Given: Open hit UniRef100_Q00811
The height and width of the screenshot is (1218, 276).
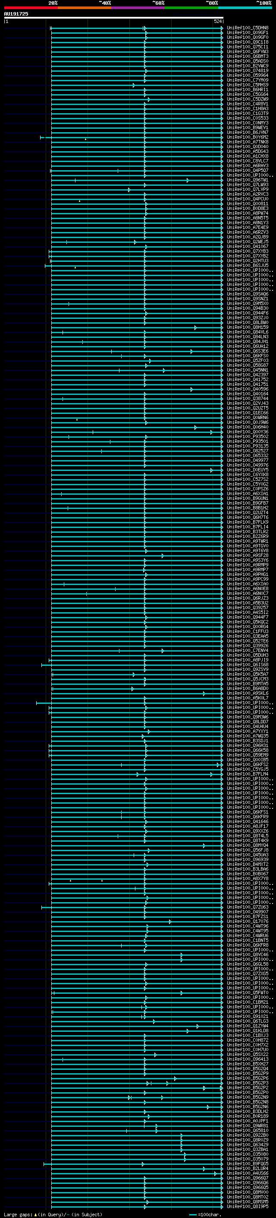Looking at the screenshot, I should click(248, 204).
